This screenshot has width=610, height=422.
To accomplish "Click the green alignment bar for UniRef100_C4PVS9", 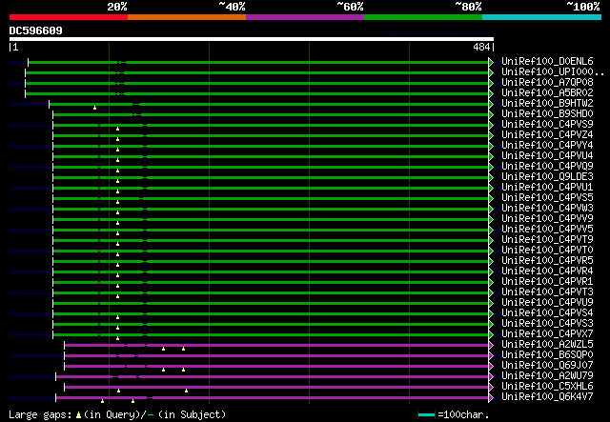I will (x=286, y=125).
